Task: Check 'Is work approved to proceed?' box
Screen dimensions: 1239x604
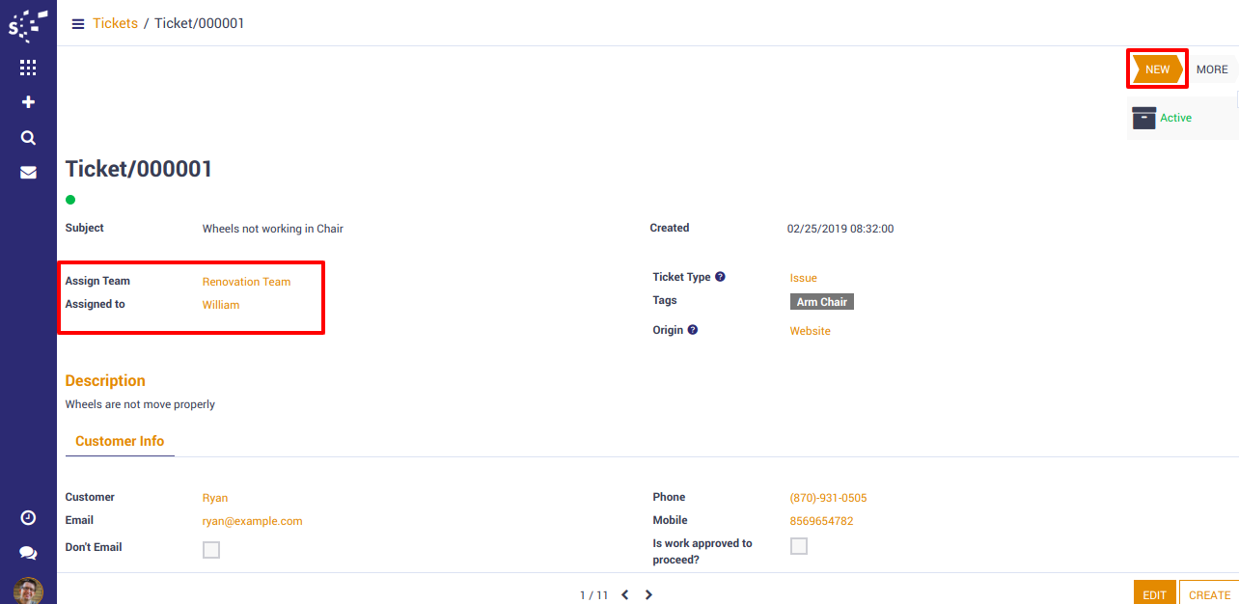Action: [x=799, y=546]
